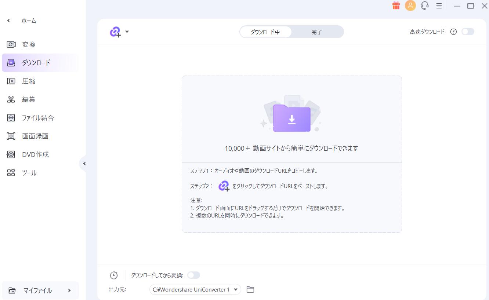Open the user account avatar icon
This screenshot has height=300, width=489.
(x=410, y=6)
